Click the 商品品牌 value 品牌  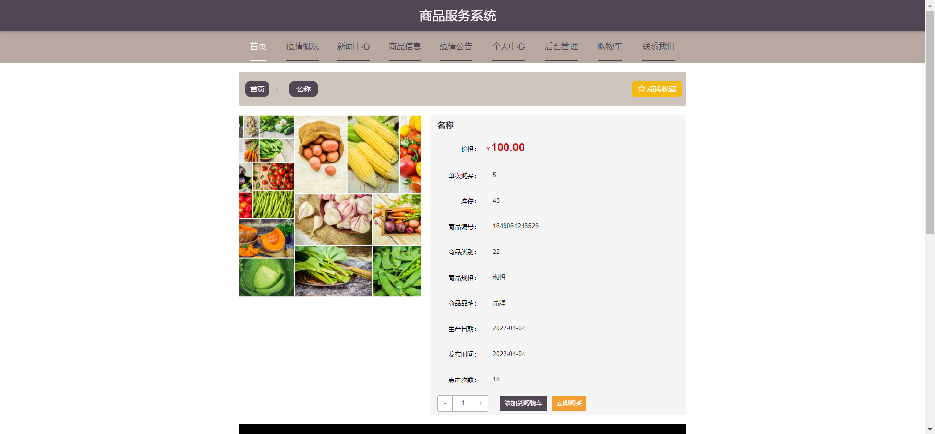pyautogui.click(x=499, y=303)
